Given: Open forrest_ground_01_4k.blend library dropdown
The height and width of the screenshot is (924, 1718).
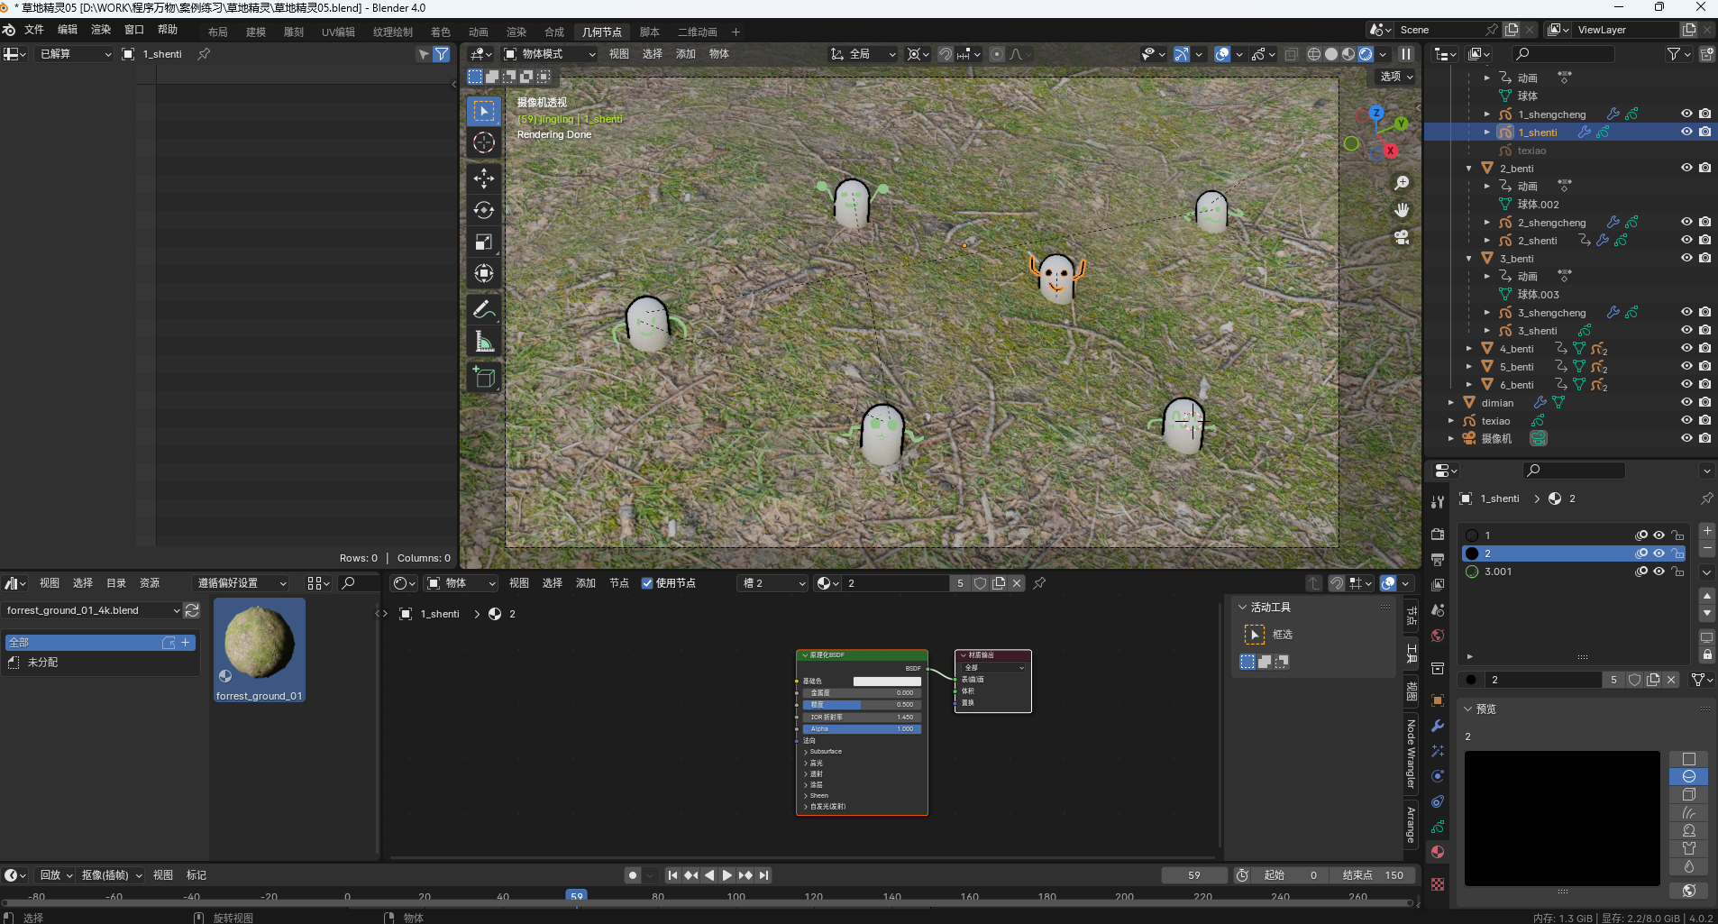Looking at the screenshot, I should (x=91, y=610).
